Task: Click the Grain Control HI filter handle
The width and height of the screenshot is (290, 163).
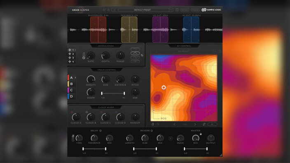Action: [x=124, y=93]
